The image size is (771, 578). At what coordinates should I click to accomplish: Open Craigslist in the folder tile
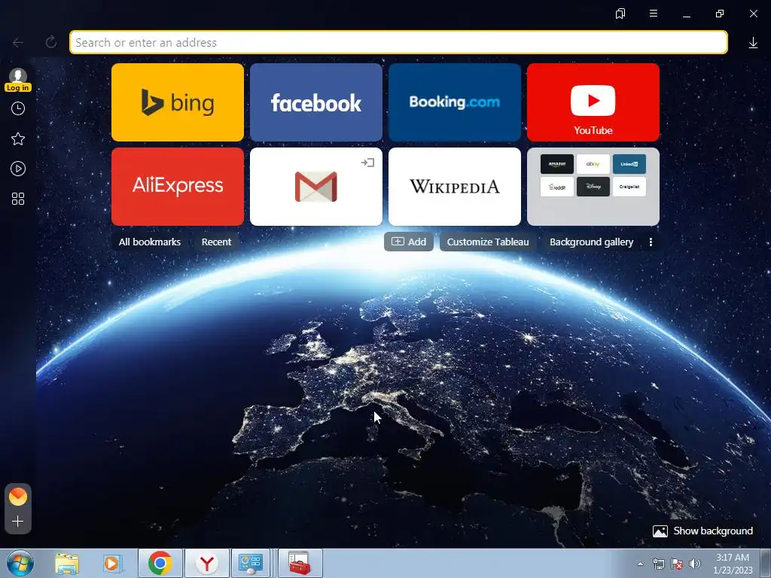[629, 187]
